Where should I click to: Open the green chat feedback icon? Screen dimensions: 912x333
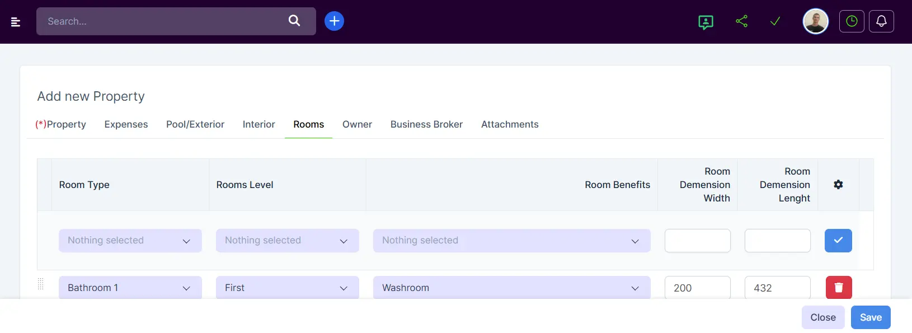[x=706, y=22]
